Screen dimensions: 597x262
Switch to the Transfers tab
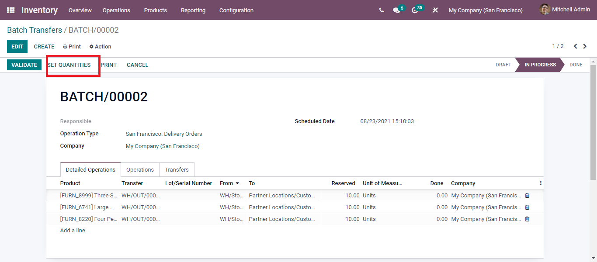click(x=177, y=169)
